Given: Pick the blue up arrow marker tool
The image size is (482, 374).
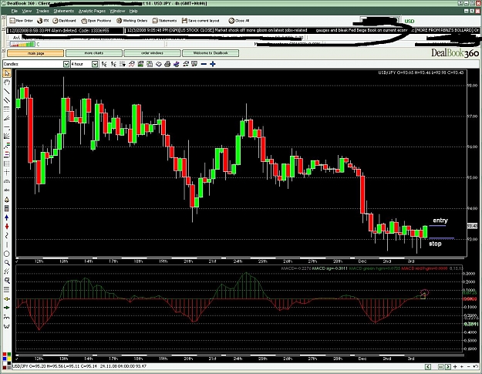Looking at the screenshot, I should (7, 217).
